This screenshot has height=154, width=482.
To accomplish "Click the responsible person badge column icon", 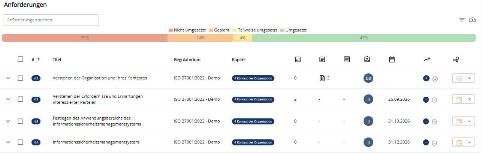I will pyautogui.click(x=367, y=59).
